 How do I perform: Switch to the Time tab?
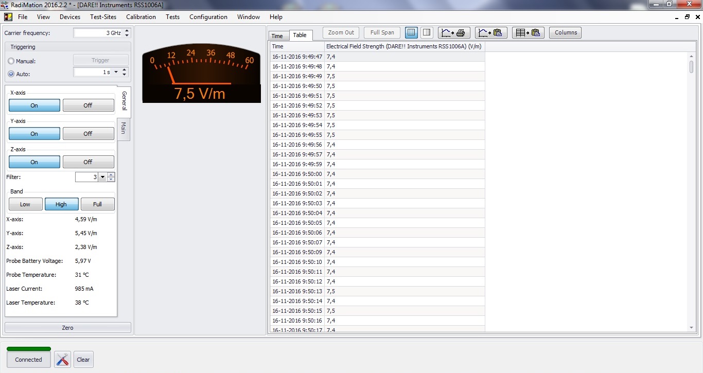click(277, 35)
